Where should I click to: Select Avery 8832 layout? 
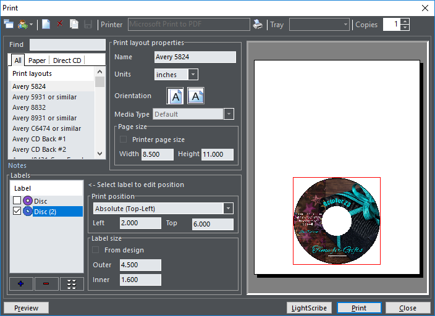(x=52, y=107)
